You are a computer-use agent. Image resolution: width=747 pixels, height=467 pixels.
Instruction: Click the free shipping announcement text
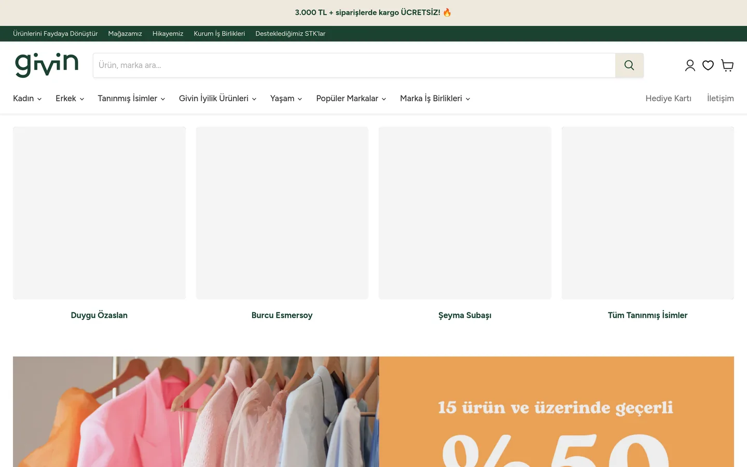click(374, 12)
